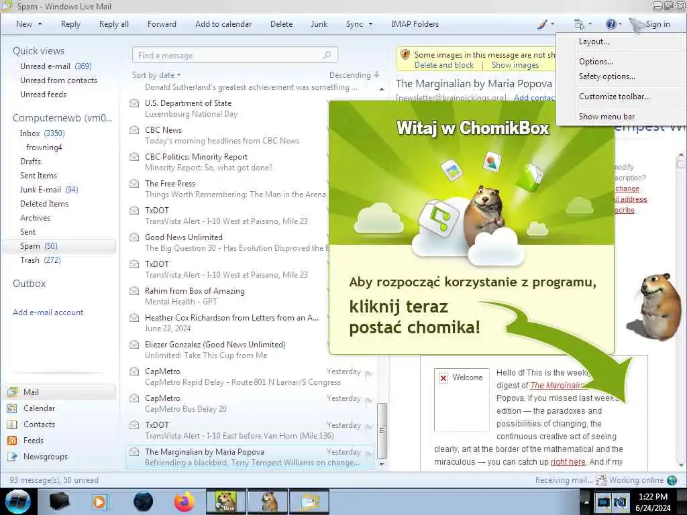Click the security shield icon in image warning bar

pos(405,55)
